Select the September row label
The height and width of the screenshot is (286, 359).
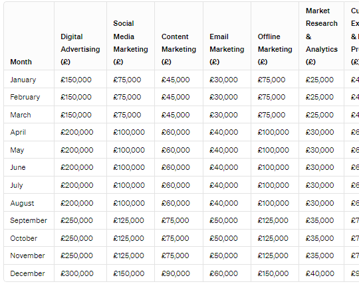[29, 220]
